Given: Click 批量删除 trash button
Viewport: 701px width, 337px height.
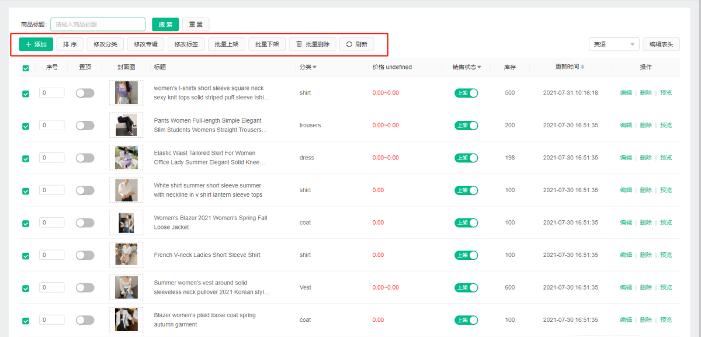Looking at the screenshot, I should point(313,44).
